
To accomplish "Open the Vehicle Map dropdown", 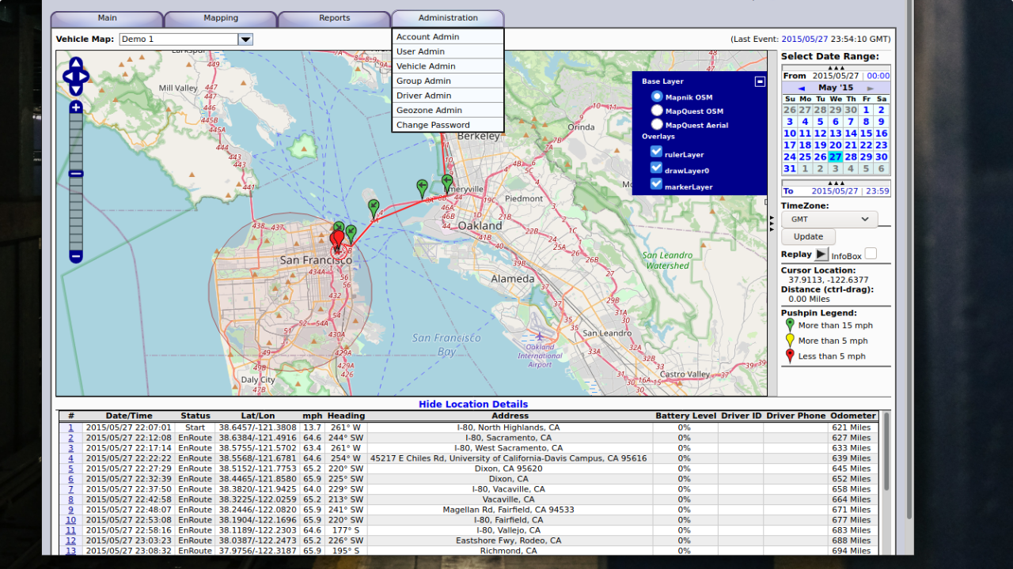I will (x=245, y=40).
